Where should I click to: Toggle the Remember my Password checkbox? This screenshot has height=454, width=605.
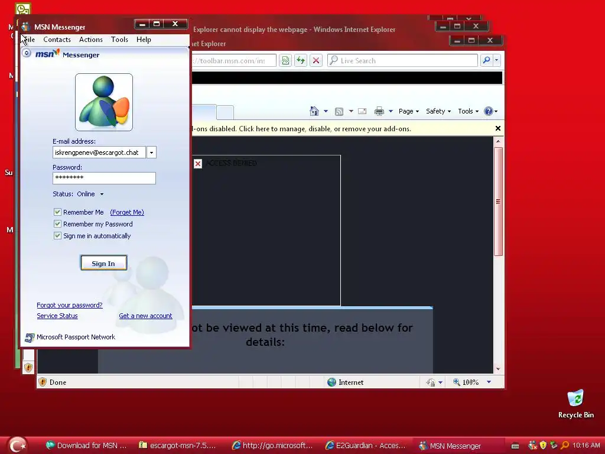click(x=57, y=224)
